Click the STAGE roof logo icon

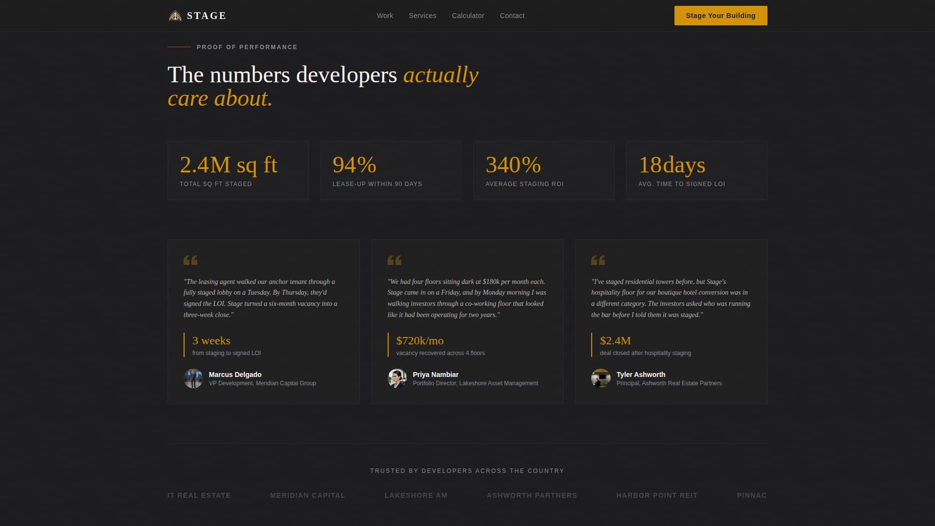(174, 15)
